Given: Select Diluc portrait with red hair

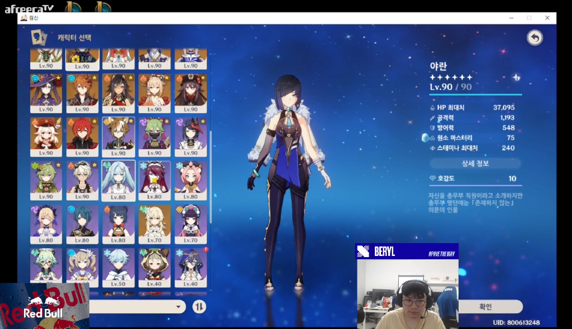Looking at the screenshot, I should click(x=82, y=137).
